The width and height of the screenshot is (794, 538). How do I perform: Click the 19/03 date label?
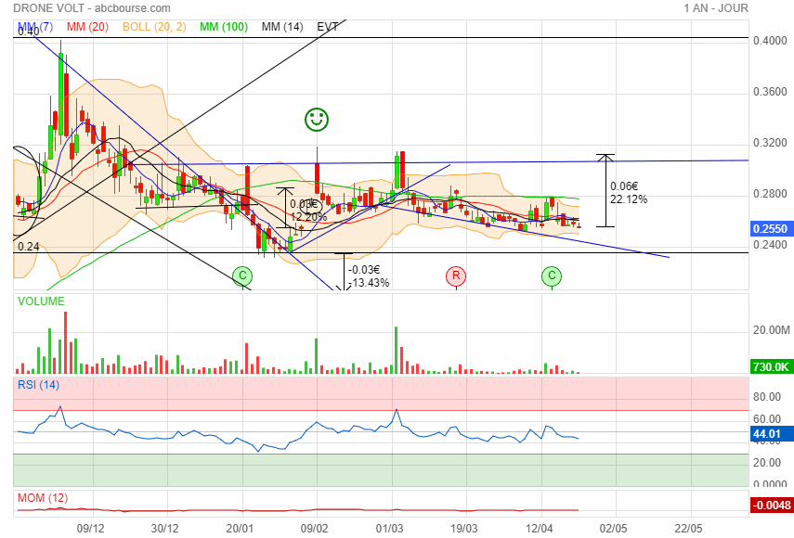click(463, 529)
